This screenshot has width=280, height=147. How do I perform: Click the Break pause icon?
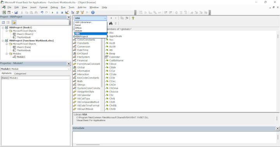57,12
